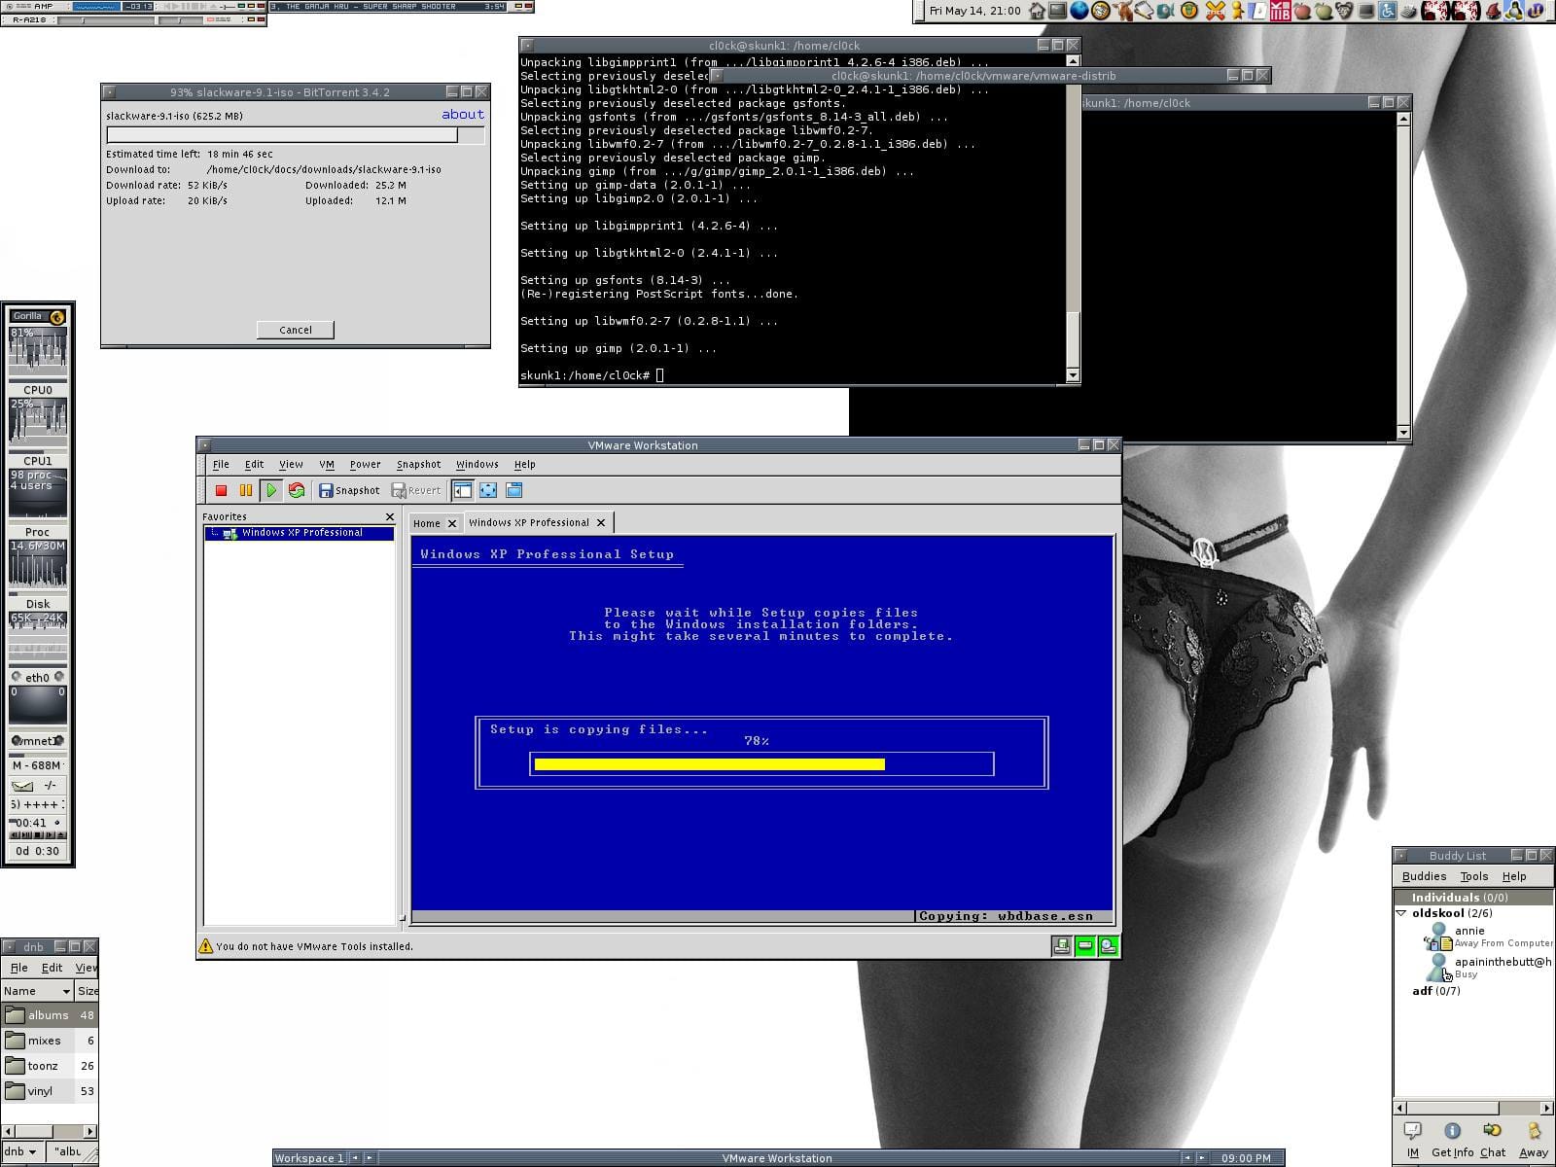Click the floppy device icon in VMware status bar
The image size is (1556, 1167).
pyautogui.click(x=1062, y=946)
